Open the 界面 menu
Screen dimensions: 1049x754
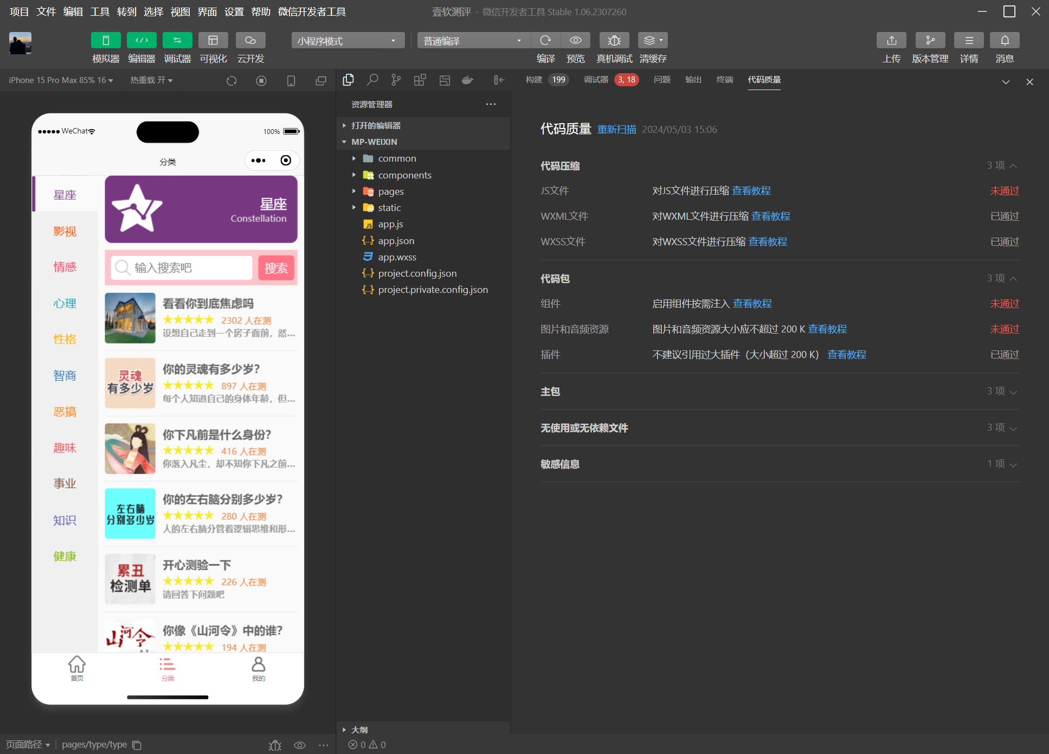tap(207, 11)
